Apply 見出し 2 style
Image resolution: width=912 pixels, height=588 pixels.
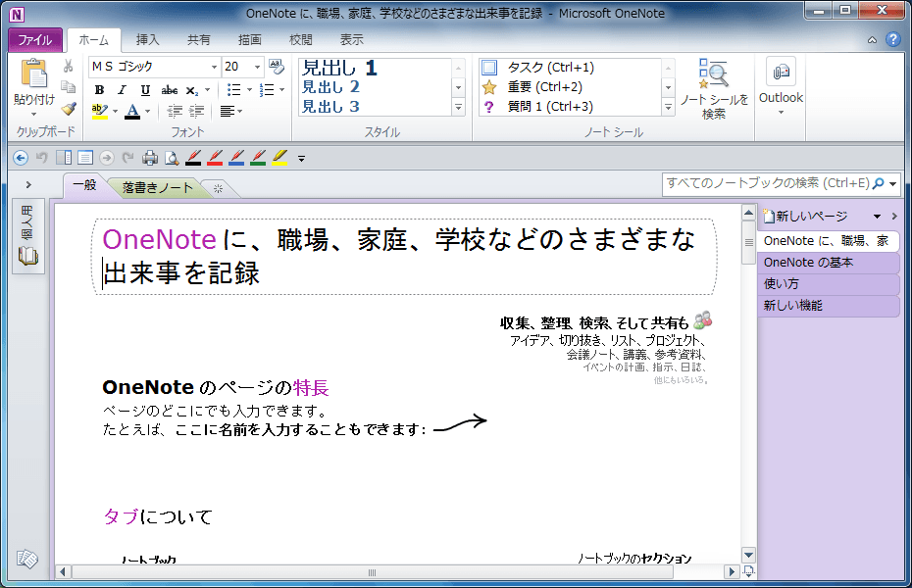(x=330, y=87)
